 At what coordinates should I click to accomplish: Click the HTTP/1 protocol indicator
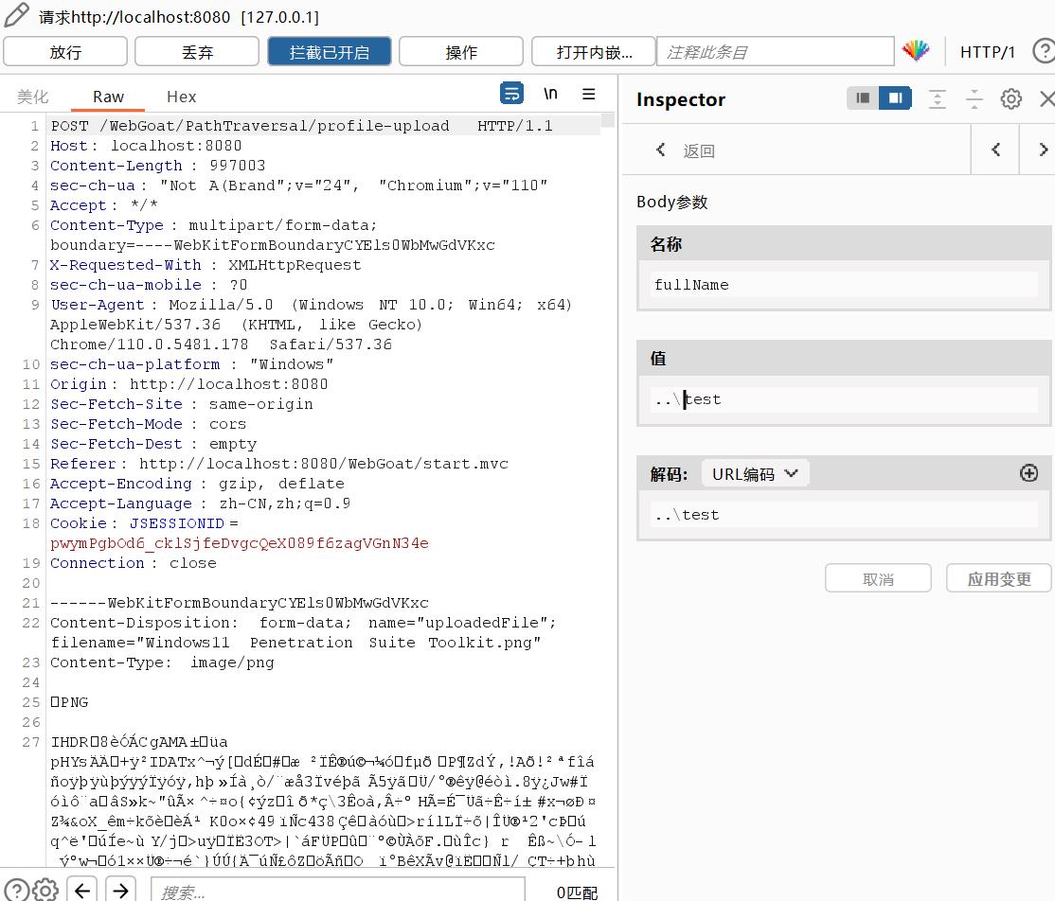(x=987, y=52)
